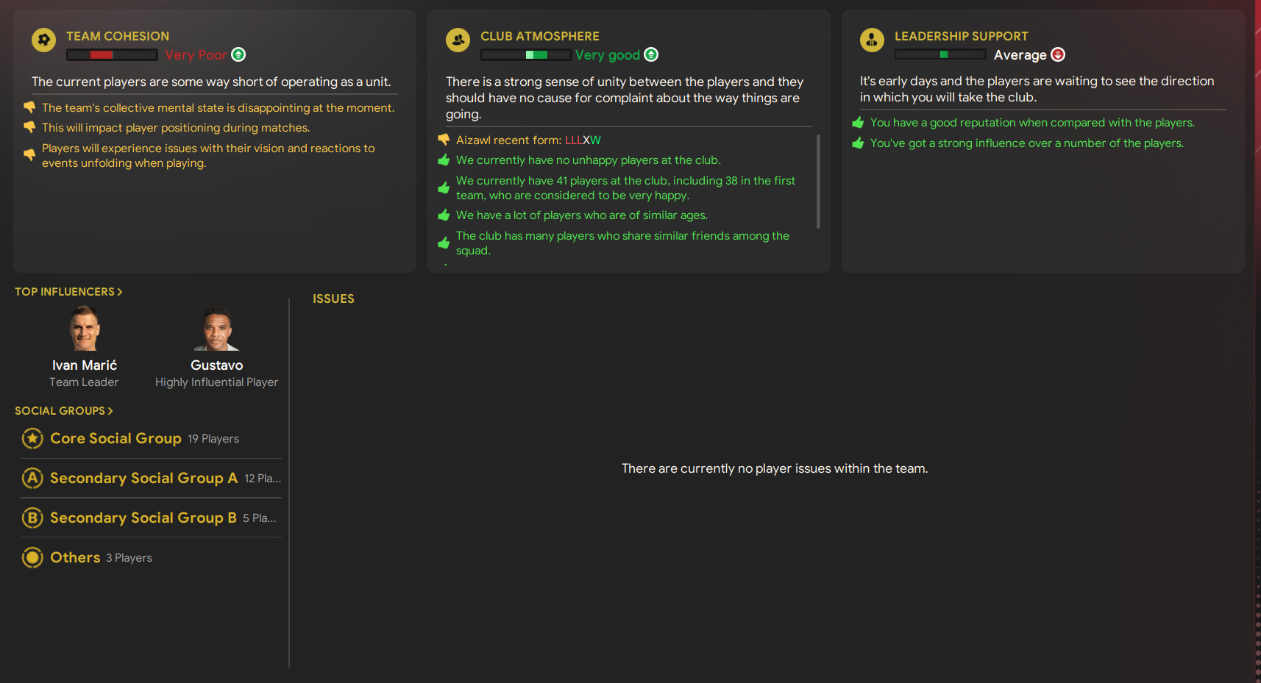
Task: Click the green improving indicator next to Very Poor
Action: [237, 54]
